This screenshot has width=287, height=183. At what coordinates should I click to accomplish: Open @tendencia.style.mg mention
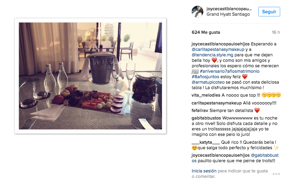(212, 55)
